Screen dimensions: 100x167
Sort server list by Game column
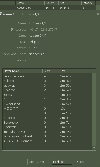point(30,3)
